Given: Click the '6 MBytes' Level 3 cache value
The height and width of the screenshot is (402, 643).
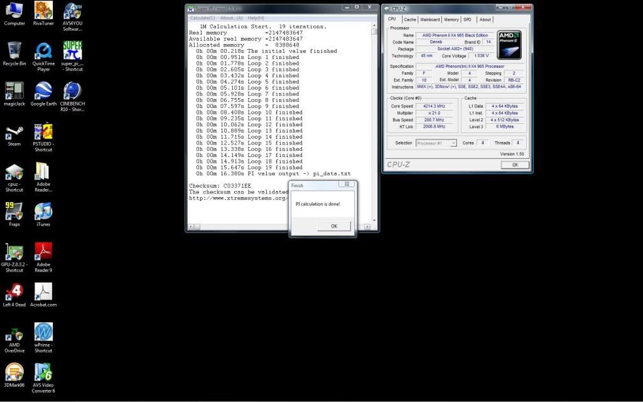Looking at the screenshot, I should tap(505, 127).
